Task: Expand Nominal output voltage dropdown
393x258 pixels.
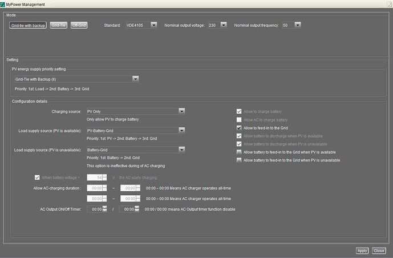Action: (224, 25)
